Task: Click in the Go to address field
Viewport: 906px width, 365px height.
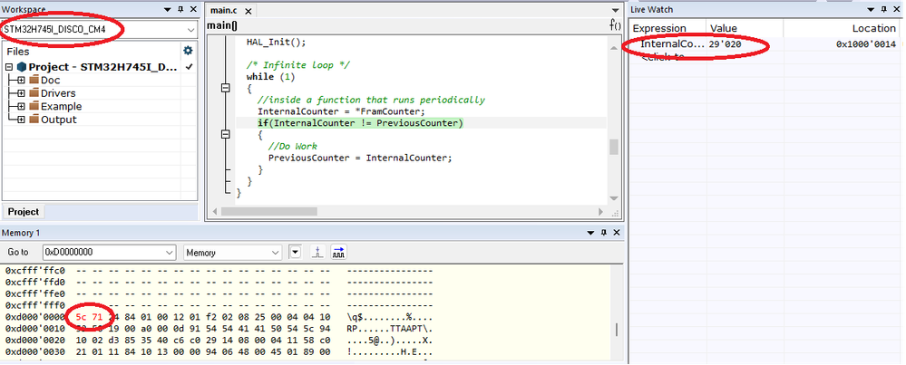Action: [x=103, y=253]
